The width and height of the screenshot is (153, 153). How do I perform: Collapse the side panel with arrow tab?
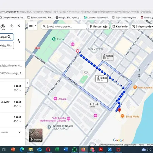tap(27, 83)
